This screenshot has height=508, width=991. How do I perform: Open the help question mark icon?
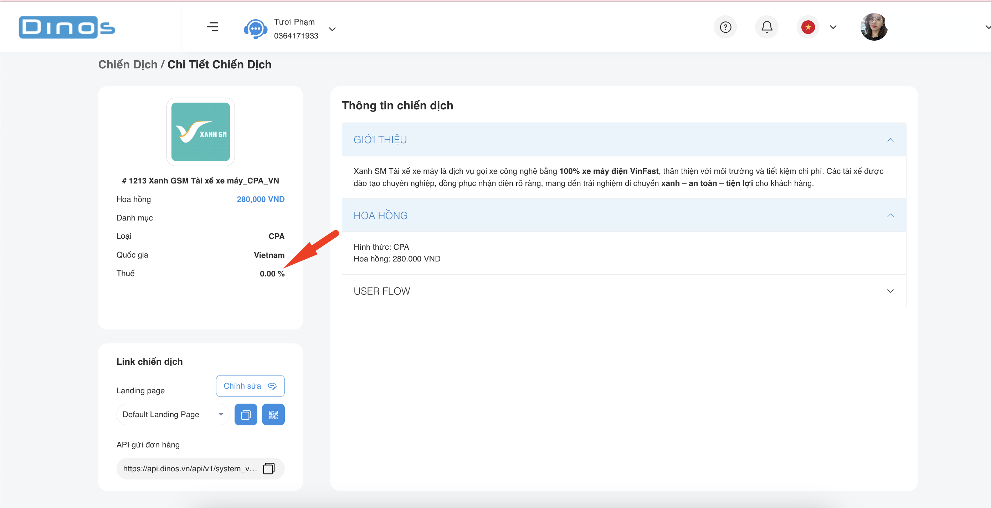[725, 27]
